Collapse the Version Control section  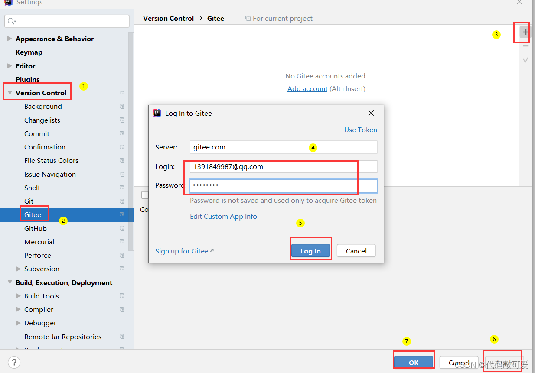coord(10,93)
